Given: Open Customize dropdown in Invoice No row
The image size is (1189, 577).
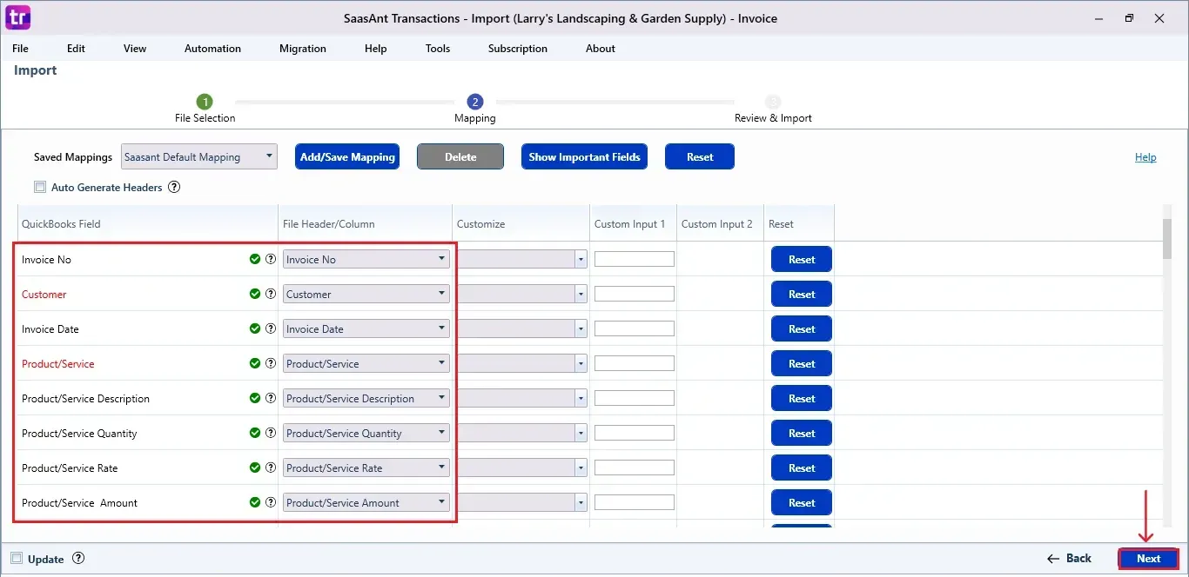Looking at the screenshot, I should [522, 259].
